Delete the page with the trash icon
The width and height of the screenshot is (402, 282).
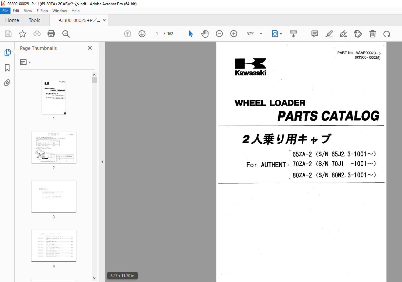click(372, 34)
